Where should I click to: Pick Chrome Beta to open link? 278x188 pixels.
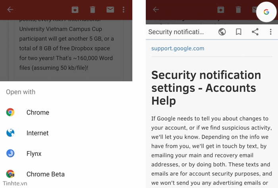click(x=66, y=174)
